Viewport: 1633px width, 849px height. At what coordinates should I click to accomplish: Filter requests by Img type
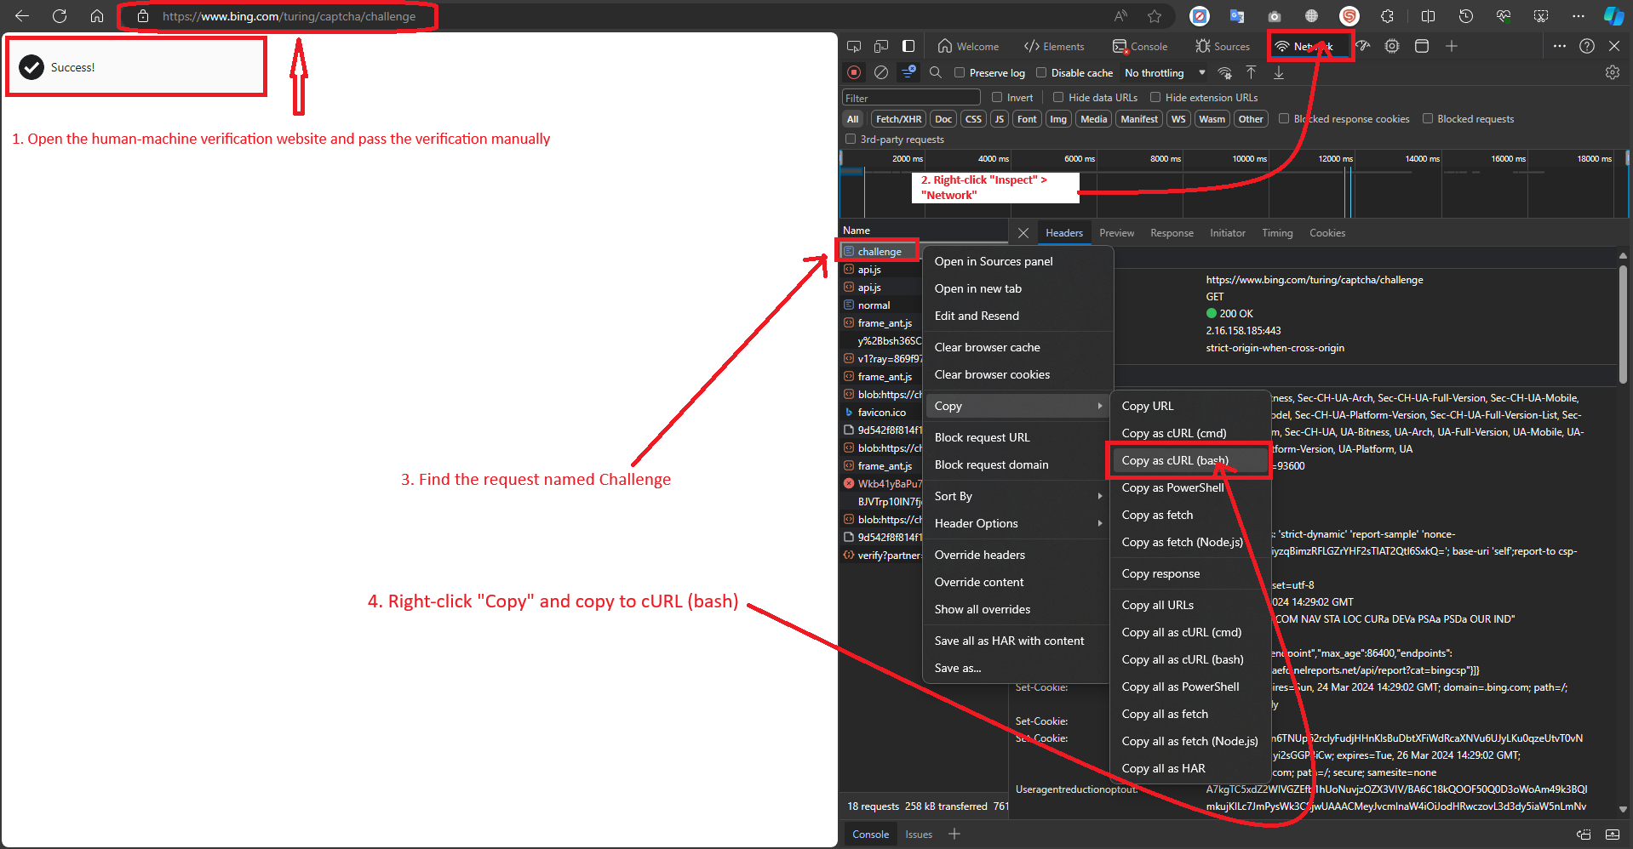pyautogui.click(x=1058, y=119)
